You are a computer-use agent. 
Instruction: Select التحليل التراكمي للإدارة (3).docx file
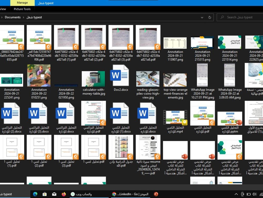click(39, 118)
